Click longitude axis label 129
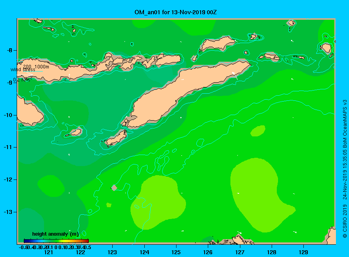Viewport: 349px width, 257px height. [x=303, y=252]
